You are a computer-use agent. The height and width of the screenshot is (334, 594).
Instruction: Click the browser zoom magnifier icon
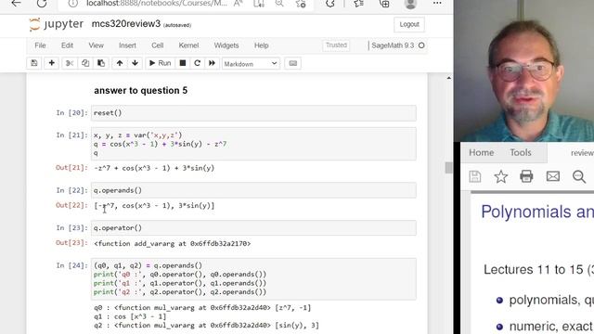279,4
